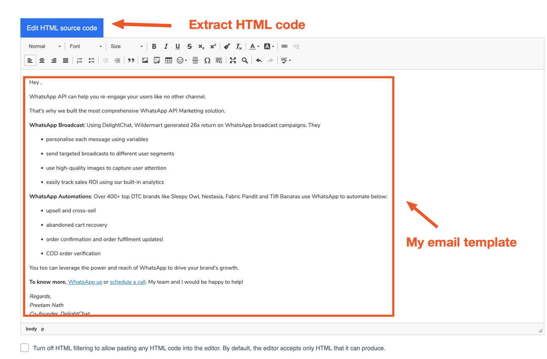The image size is (547, 359).
Task: Turn off HTML filtering checkbox
Action: point(25,348)
